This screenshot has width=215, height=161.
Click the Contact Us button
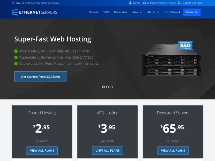pos(192,12)
